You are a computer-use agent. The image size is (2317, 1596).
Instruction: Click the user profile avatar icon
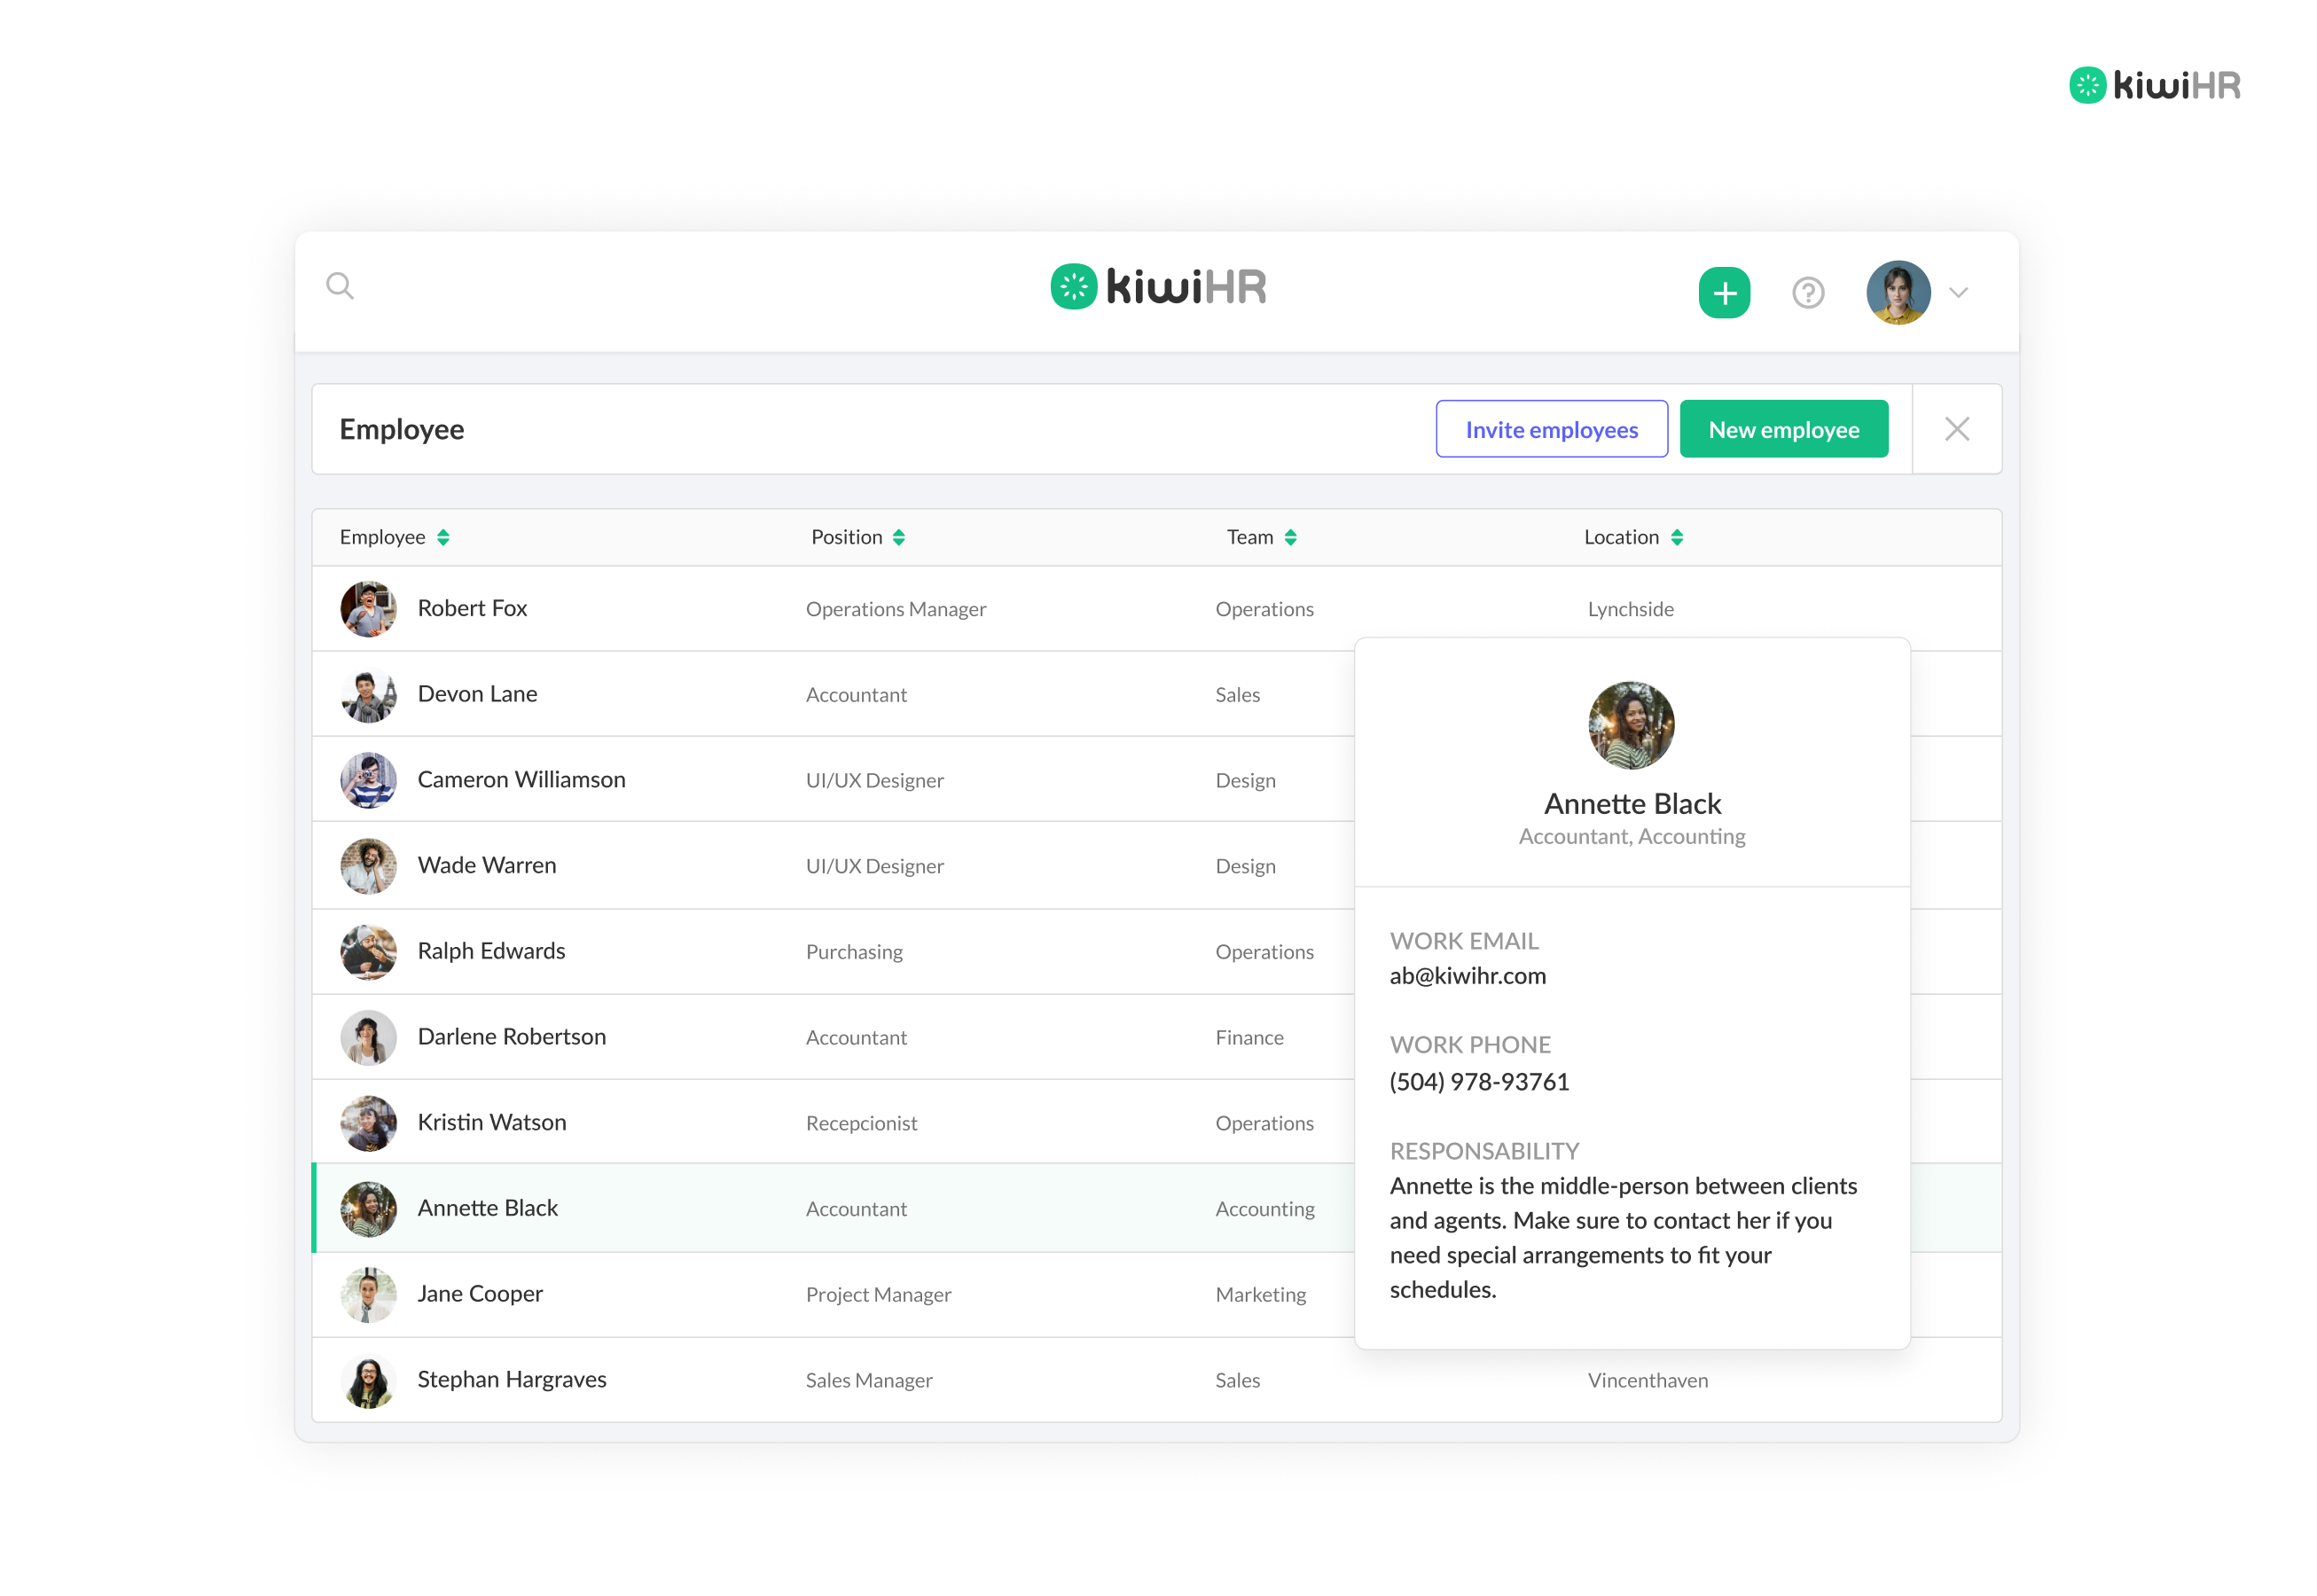1899,290
